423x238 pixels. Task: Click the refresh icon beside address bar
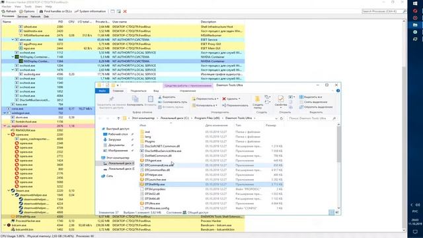282,118
